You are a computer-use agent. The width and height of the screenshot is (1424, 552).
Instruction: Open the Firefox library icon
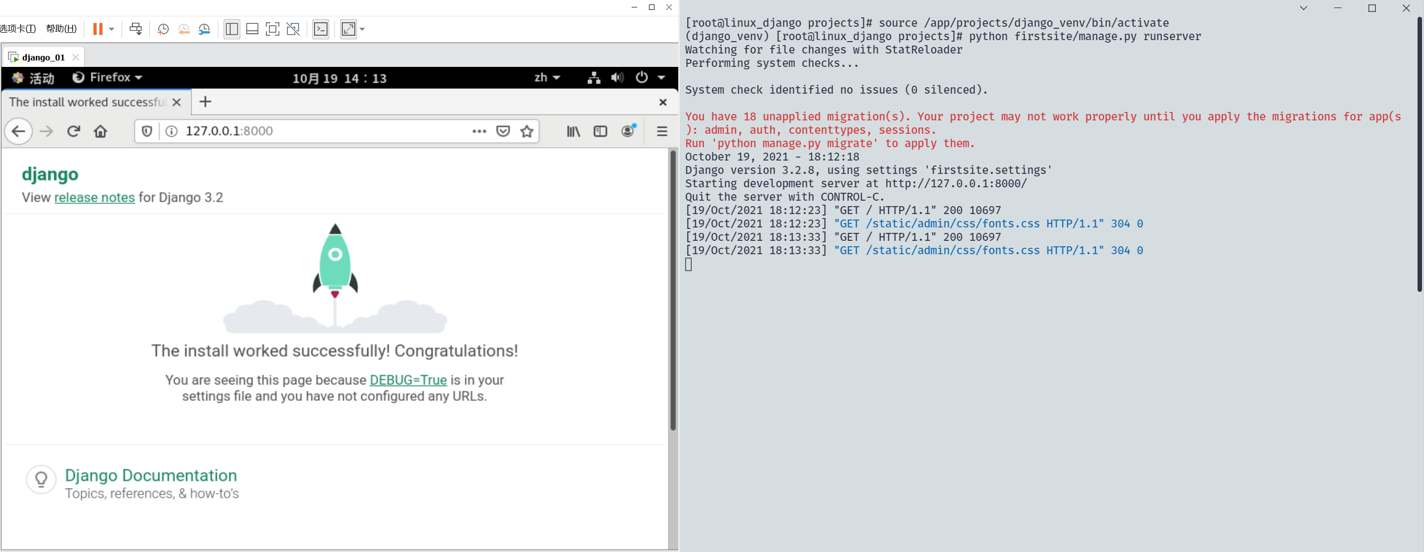tap(573, 131)
